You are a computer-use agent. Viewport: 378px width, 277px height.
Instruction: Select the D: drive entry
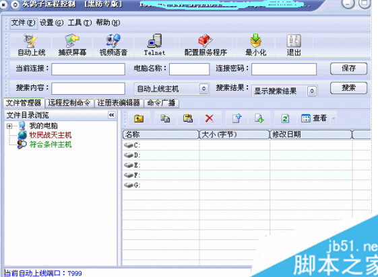(x=132, y=155)
